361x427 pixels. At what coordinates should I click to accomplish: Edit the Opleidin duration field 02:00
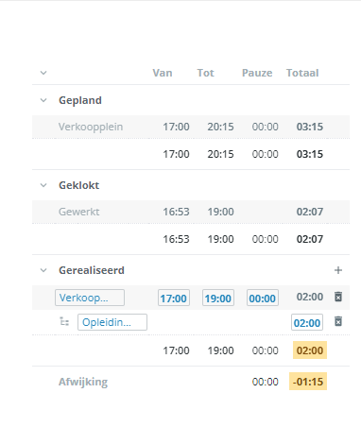307,322
